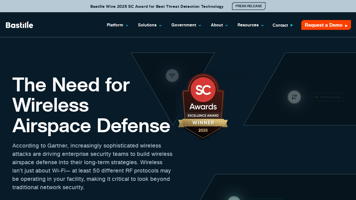Open the Solutions navigation item
Screen dimensions: 356x200
tap(147, 25)
